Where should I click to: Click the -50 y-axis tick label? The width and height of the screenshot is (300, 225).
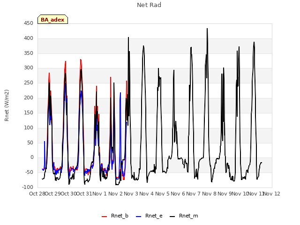pos(29,172)
